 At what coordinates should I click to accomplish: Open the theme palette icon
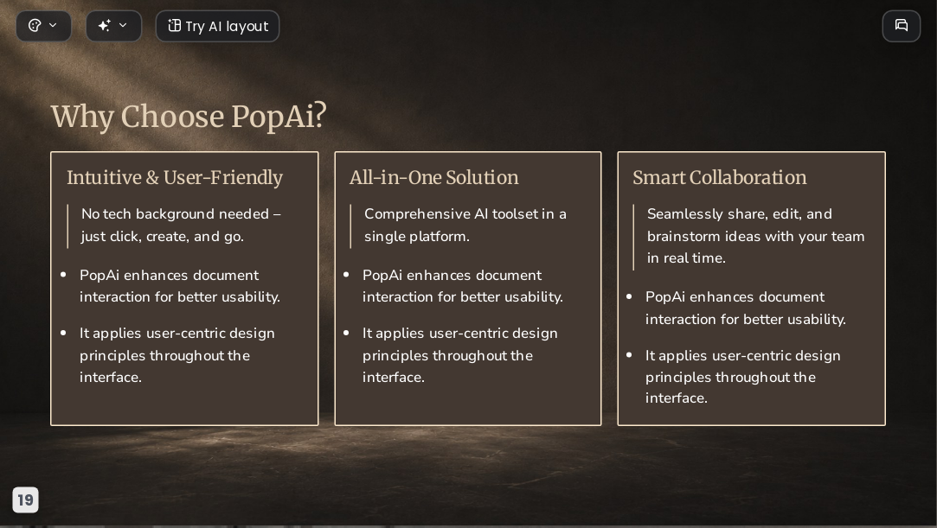point(35,26)
